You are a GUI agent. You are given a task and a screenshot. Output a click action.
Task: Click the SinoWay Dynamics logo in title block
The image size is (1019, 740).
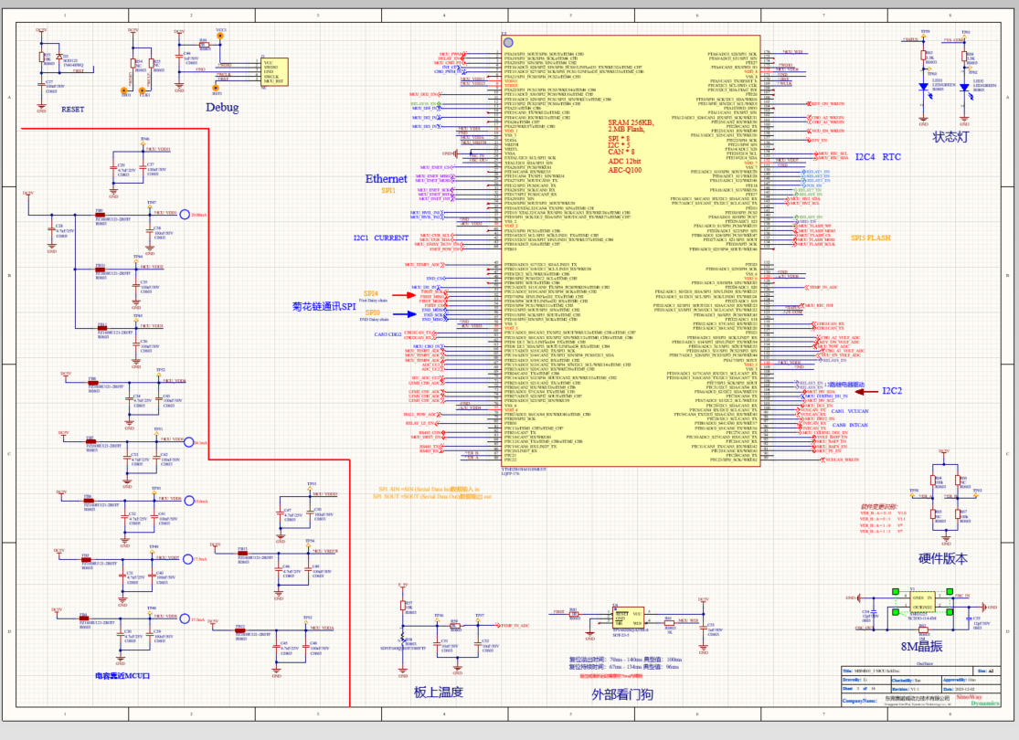[x=985, y=701]
